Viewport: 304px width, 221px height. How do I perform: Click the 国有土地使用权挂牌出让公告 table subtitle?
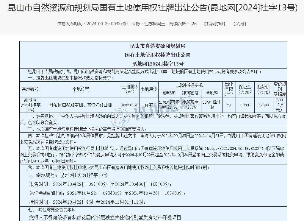point(153,55)
